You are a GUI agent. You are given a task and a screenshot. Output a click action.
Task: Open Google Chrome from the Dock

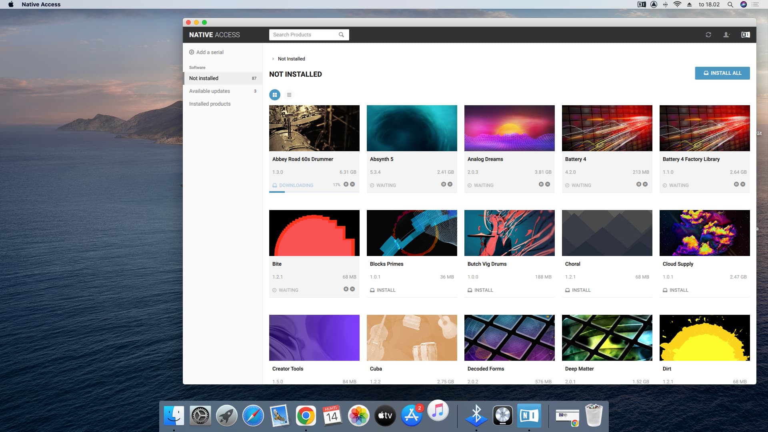306,416
